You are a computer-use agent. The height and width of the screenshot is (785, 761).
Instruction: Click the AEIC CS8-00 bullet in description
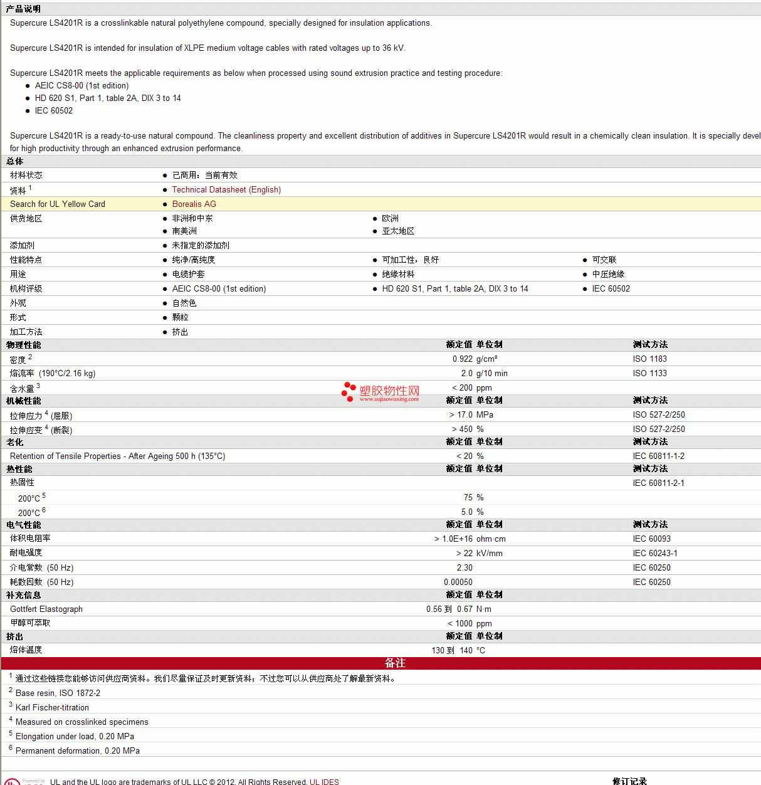click(81, 85)
